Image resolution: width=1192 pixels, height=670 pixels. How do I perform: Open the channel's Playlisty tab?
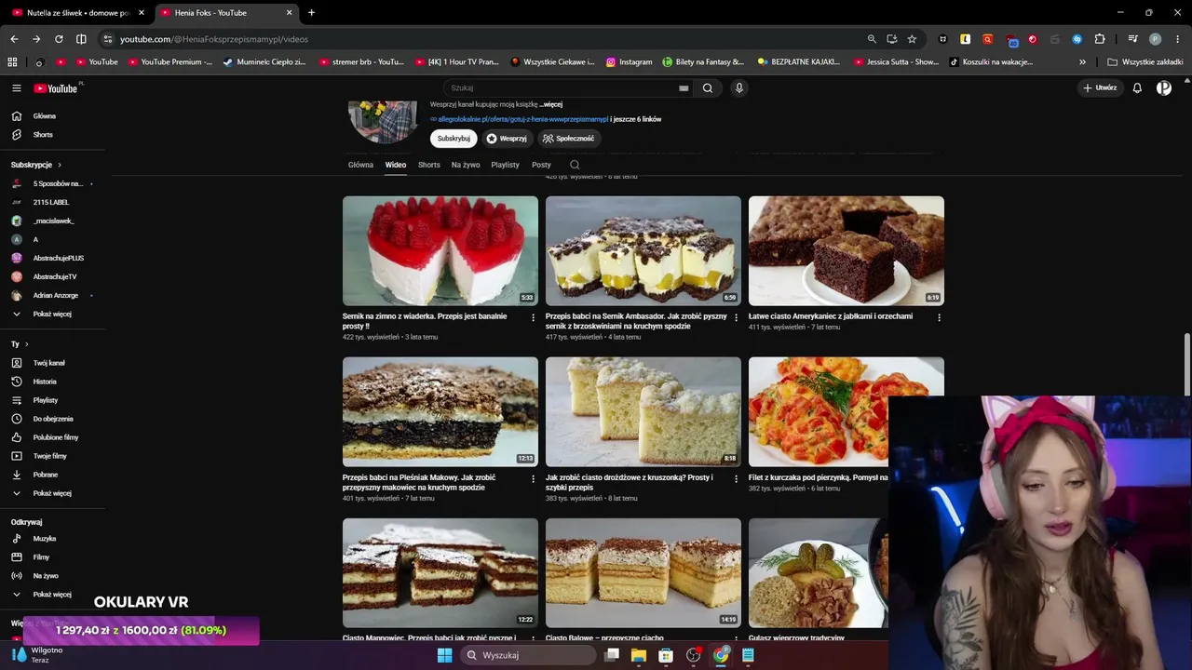point(506,165)
